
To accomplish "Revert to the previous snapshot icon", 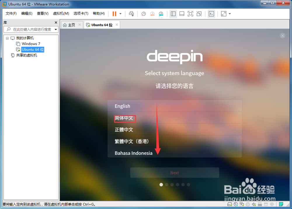I will (x=152, y=14).
